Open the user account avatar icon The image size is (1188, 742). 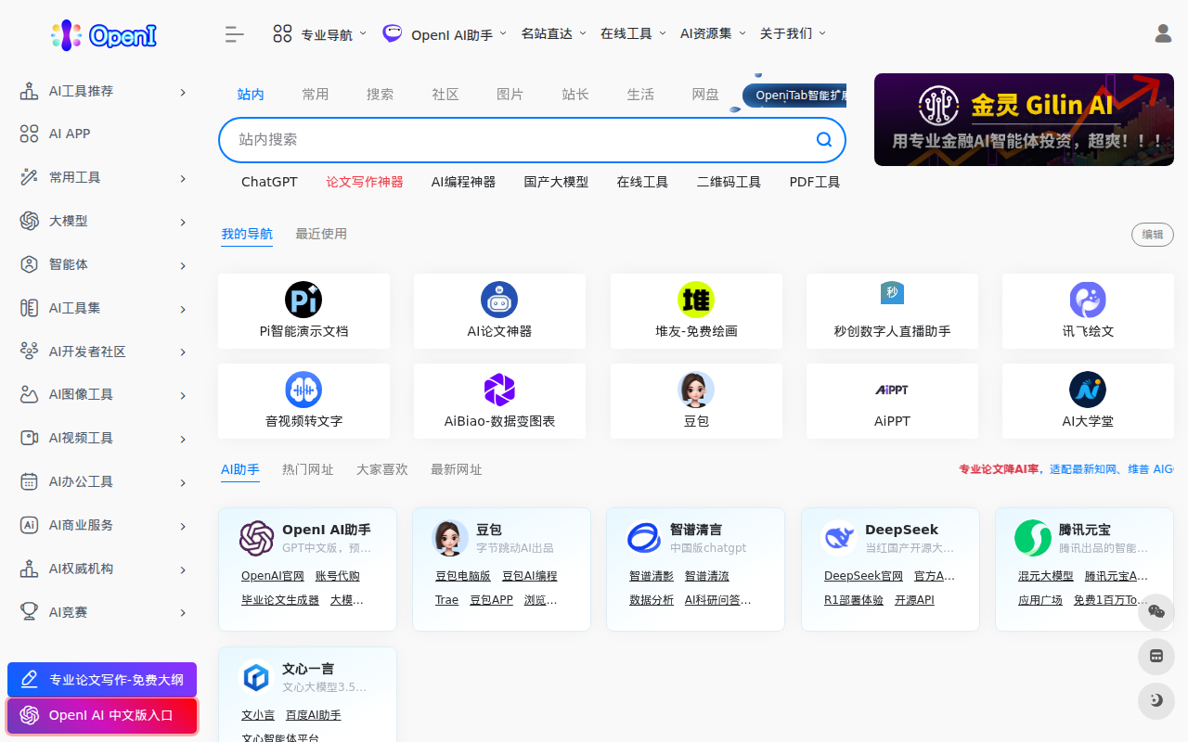(1163, 34)
